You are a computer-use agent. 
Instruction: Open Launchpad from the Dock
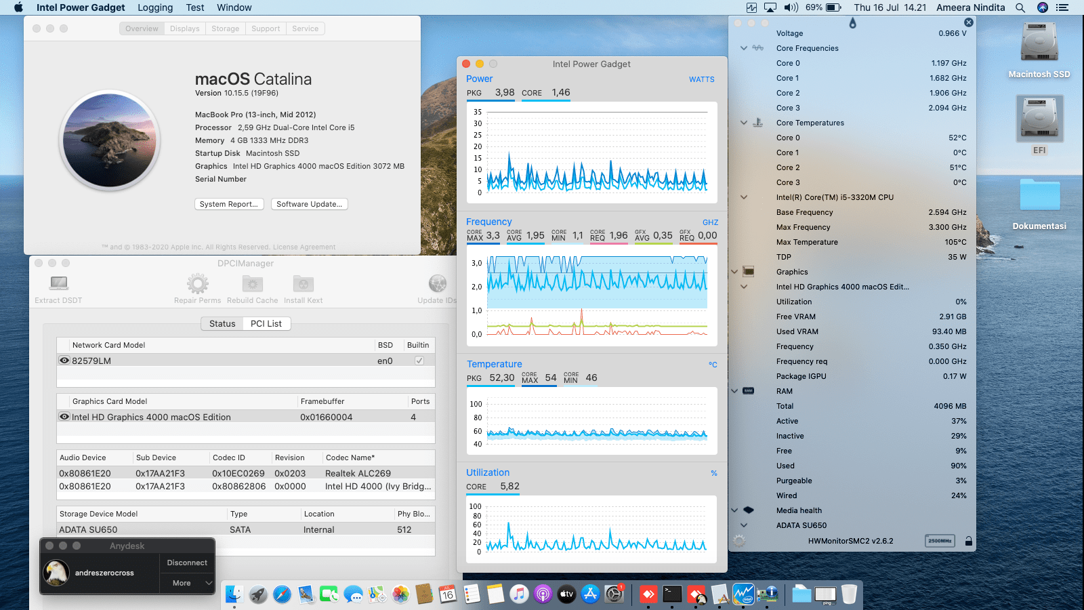(258, 594)
